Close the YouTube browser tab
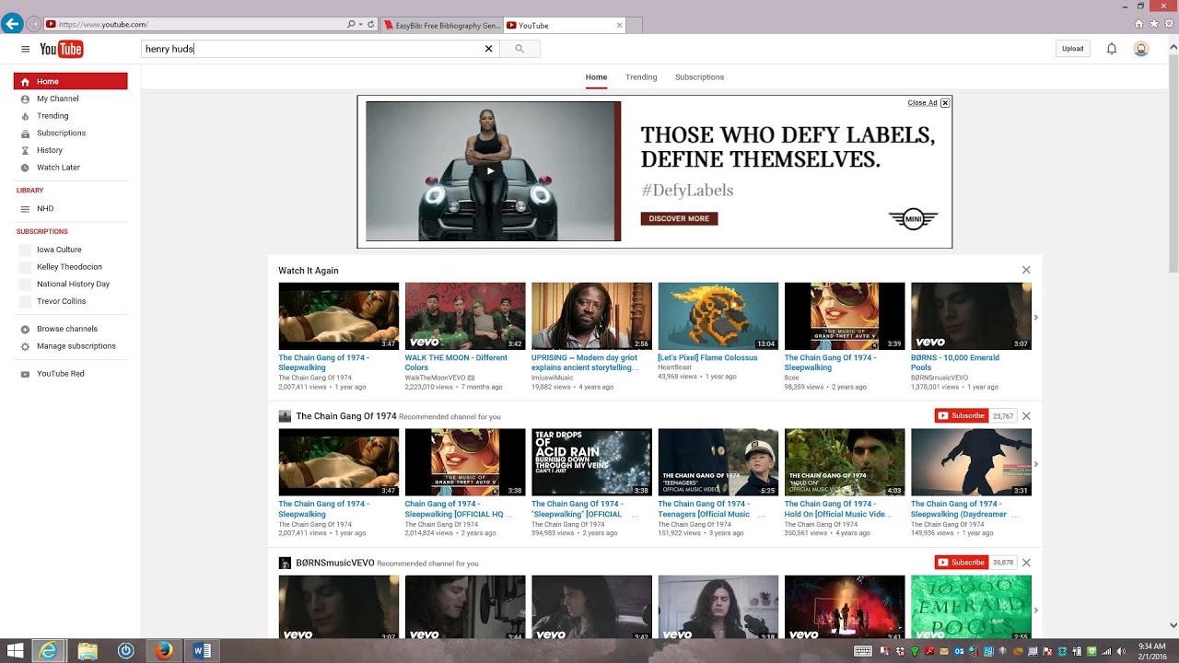 (619, 25)
